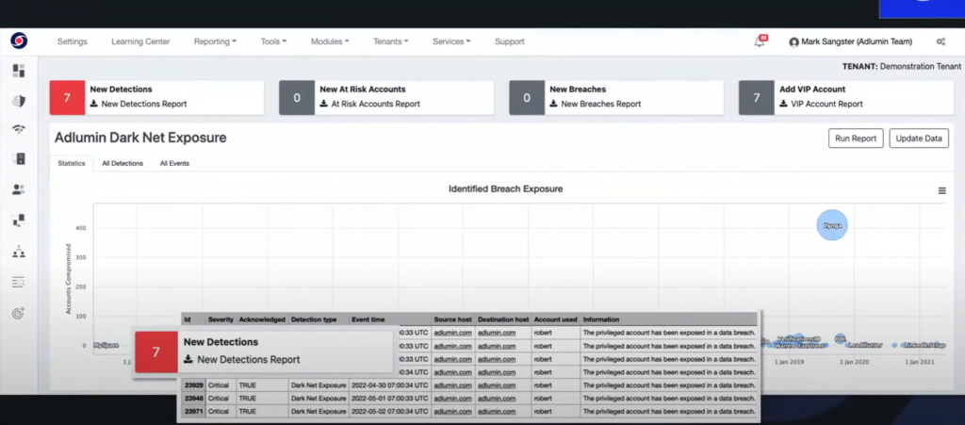The width and height of the screenshot is (965, 425).
Task: Click the Acknowledged column header
Action: (262, 319)
